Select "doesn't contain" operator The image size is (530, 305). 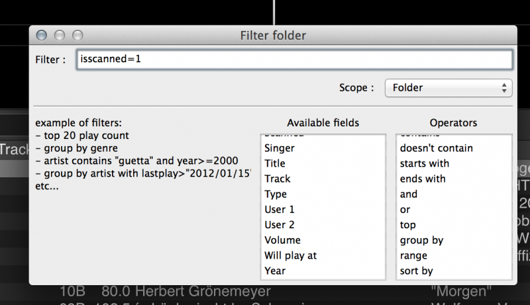tap(436, 148)
